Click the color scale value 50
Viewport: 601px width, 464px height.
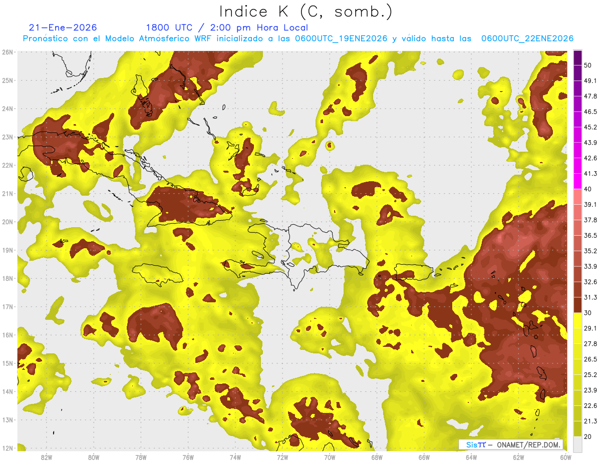tap(588, 65)
